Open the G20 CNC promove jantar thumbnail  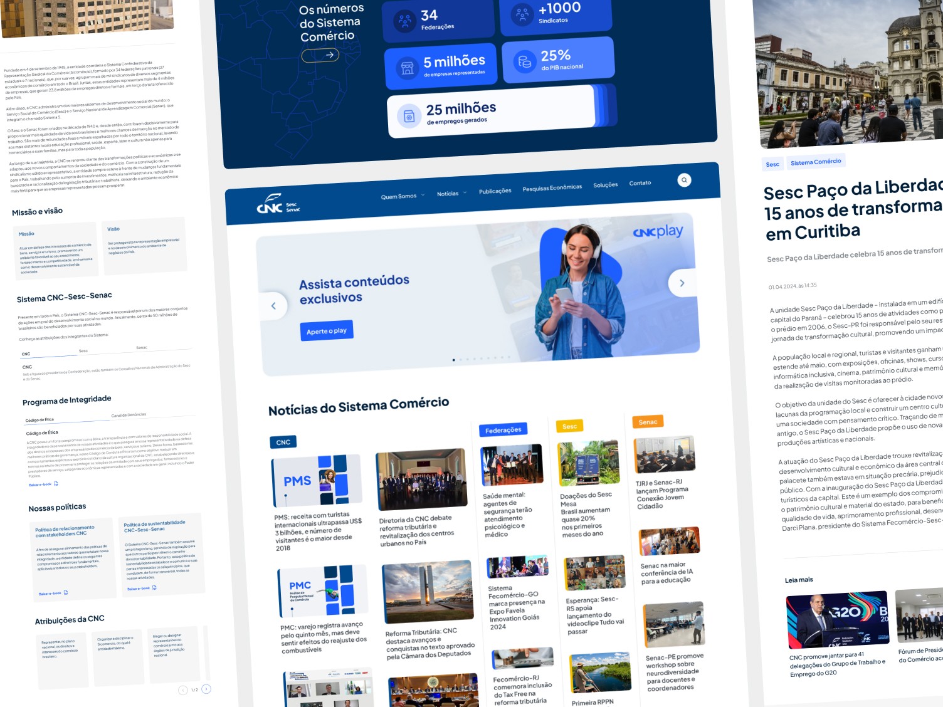tap(838, 619)
